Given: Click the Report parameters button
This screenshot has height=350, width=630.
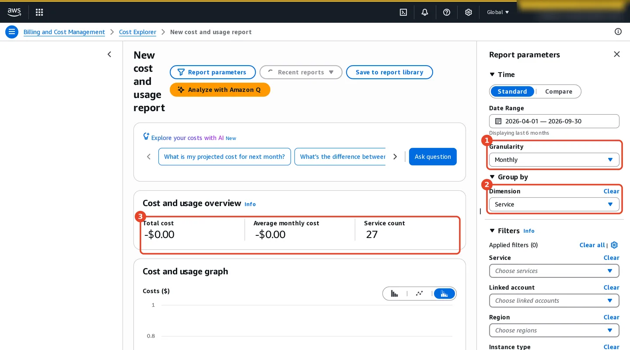Looking at the screenshot, I should [x=213, y=72].
